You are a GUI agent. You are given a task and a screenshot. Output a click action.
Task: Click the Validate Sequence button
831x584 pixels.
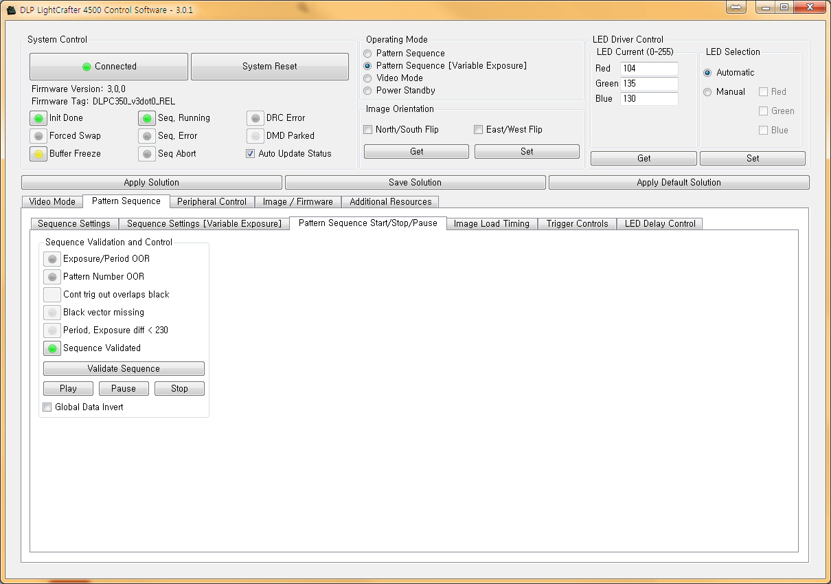tap(124, 369)
